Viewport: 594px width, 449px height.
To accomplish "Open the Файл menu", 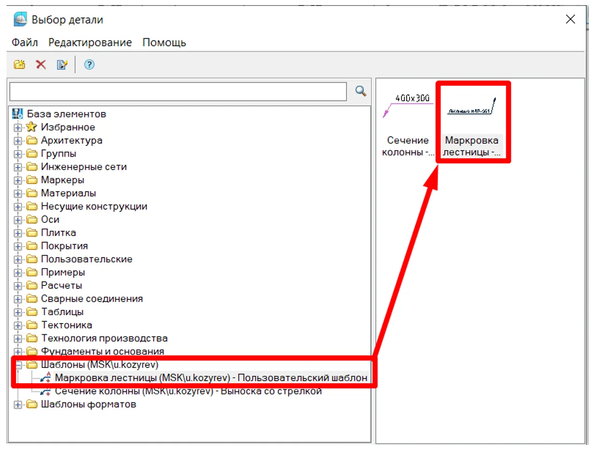I will click(x=25, y=42).
